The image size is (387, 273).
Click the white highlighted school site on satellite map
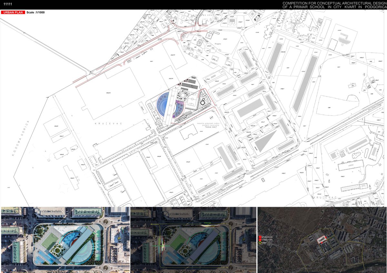pos(321,239)
